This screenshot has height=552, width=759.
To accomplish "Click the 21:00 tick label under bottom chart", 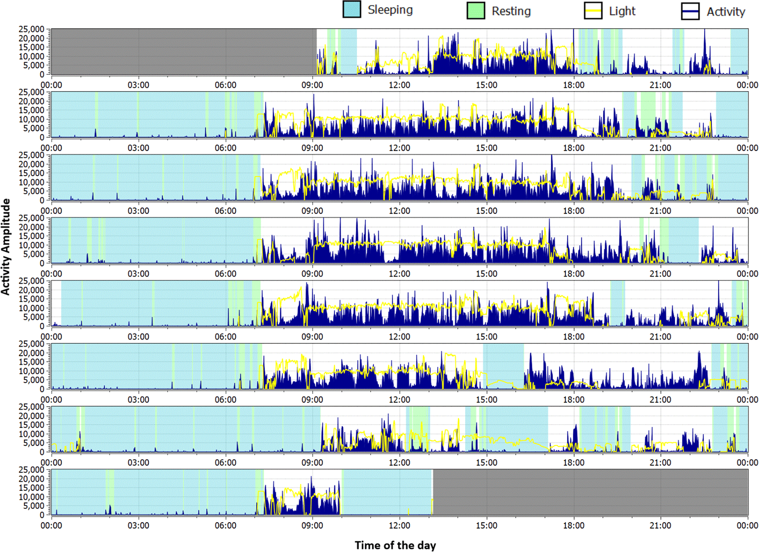I will [x=661, y=525].
